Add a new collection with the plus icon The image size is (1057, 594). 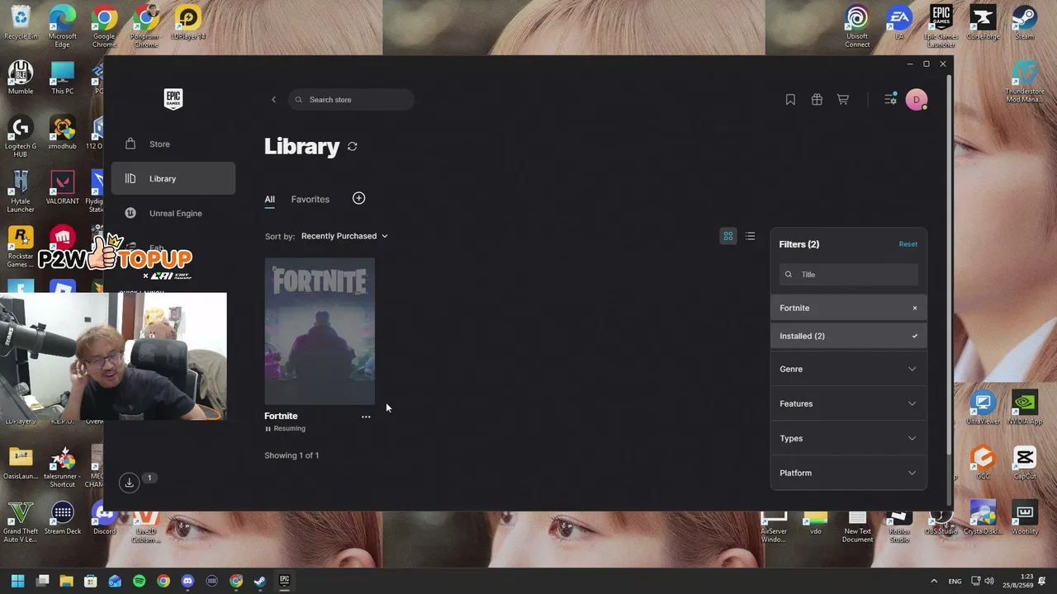click(x=358, y=198)
